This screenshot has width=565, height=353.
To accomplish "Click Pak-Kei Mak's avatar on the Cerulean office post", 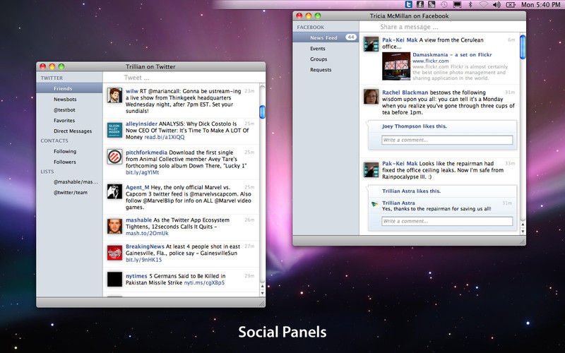I will (371, 44).
